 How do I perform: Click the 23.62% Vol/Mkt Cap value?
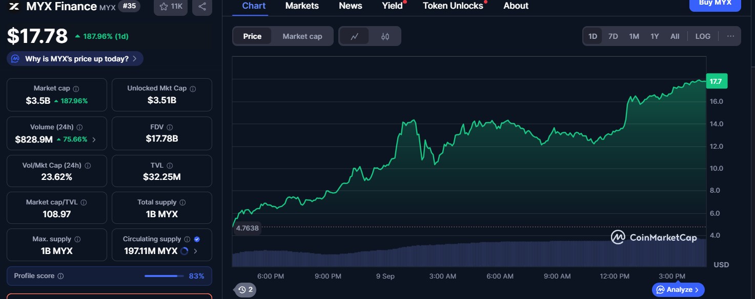57,177
